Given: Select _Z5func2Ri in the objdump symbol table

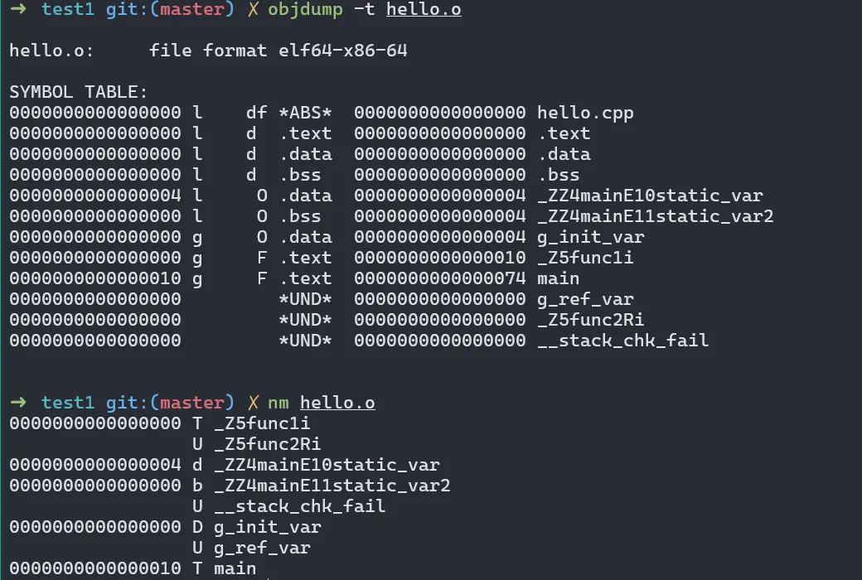Looking at the screenshot, I should tap(590, 320).
